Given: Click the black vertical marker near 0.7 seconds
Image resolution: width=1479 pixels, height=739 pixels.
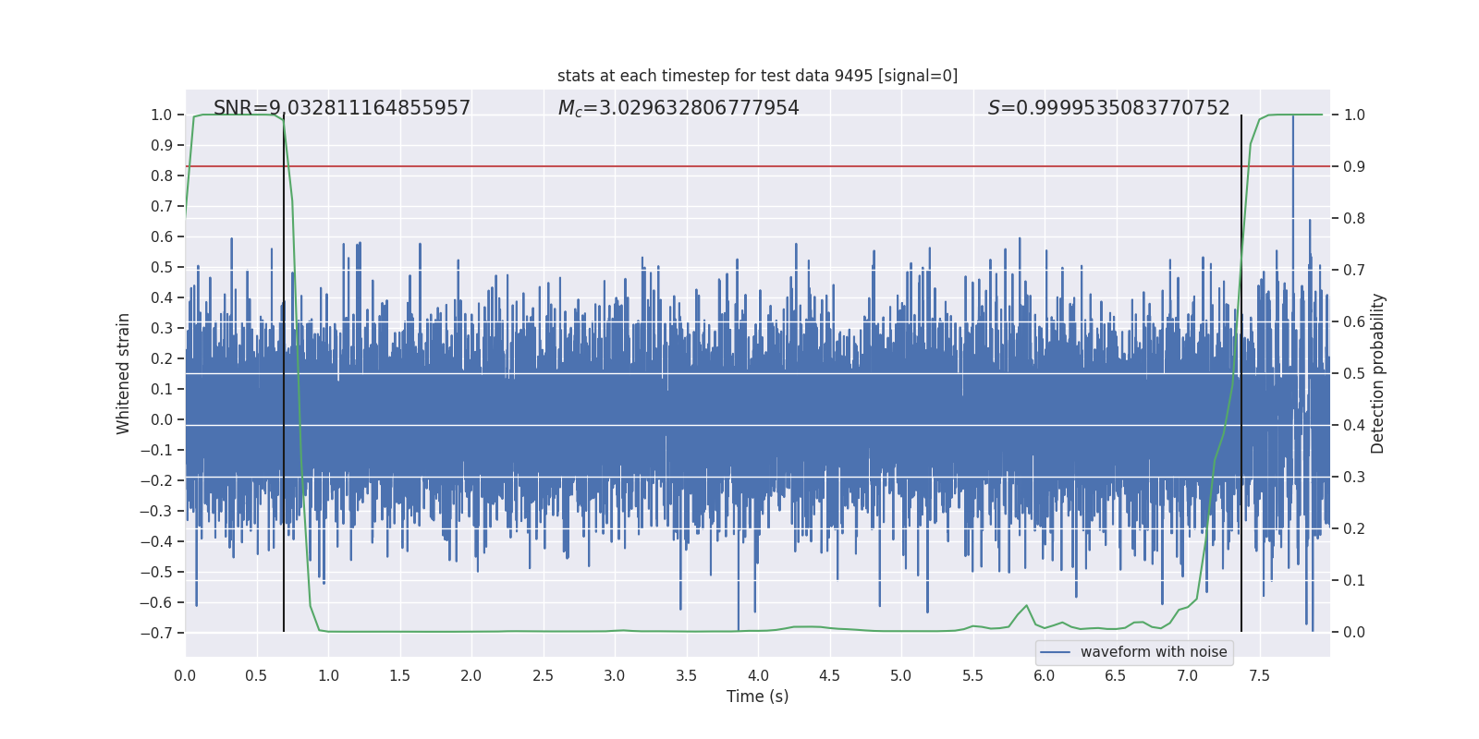Looking at the screenshot, I should tap(284, 462).
